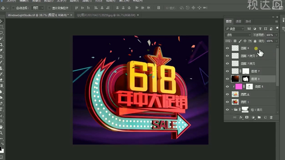This screenshot has height=160, width=285.
Task: Select the 图层 panel tab
Action: (x=229, y=21)
